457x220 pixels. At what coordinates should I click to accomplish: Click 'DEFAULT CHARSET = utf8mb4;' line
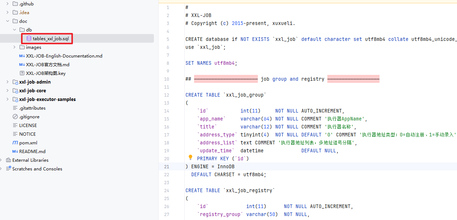pos(229,174)
